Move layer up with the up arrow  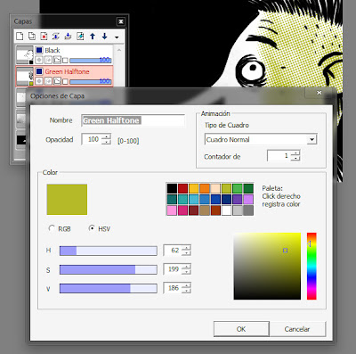coord(93,37)
